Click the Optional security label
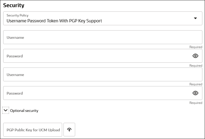Viewport: 205px width, 139px height. click(x=24, y=111)
